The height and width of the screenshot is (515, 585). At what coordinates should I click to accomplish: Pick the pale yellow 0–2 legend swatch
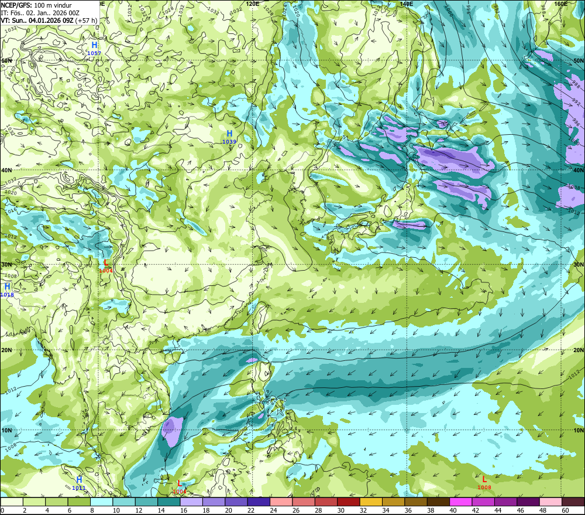click(12, 502)
